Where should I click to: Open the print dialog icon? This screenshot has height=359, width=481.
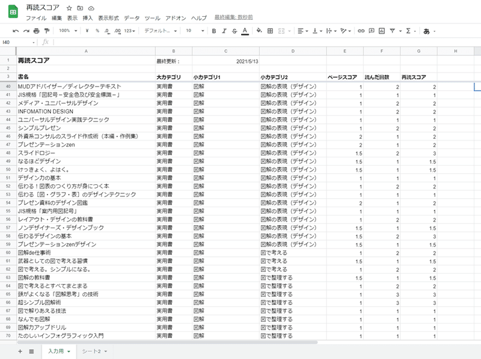36,29
